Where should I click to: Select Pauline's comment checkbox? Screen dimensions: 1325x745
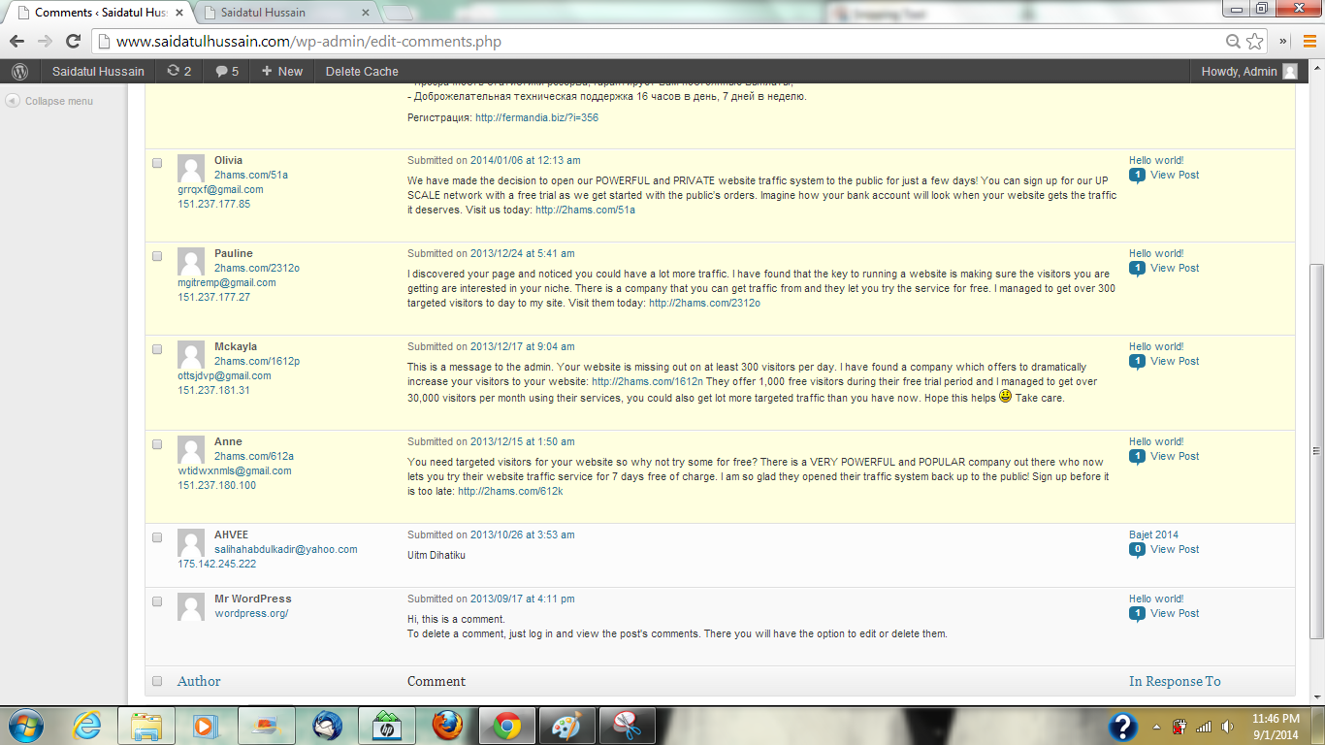tap(157, 256)
